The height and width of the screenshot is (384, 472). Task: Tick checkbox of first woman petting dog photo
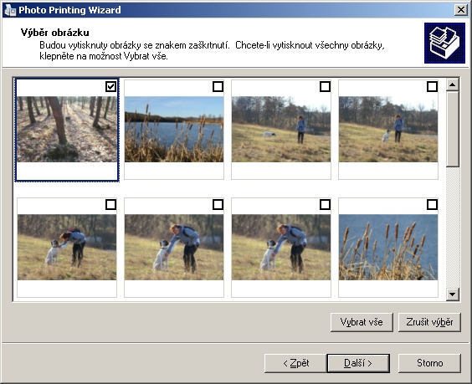tap(110, 205)
